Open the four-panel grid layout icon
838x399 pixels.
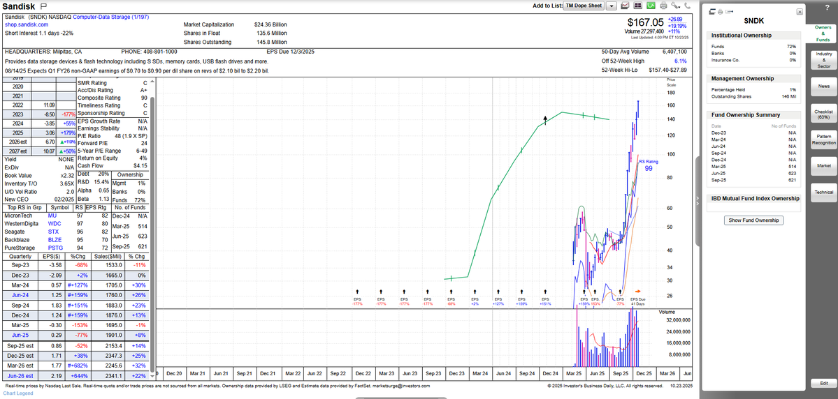pos(638,6)
